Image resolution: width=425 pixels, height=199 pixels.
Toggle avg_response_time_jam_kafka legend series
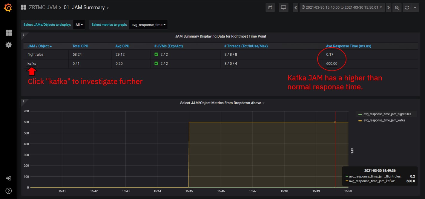(x=384, y=120)
